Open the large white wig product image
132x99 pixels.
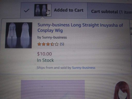click(x=19, y=35)
